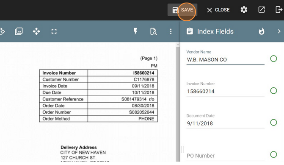284x165 pixels.
Task: Toggle the circle next to Invoice Number
Action: (273, 91)
